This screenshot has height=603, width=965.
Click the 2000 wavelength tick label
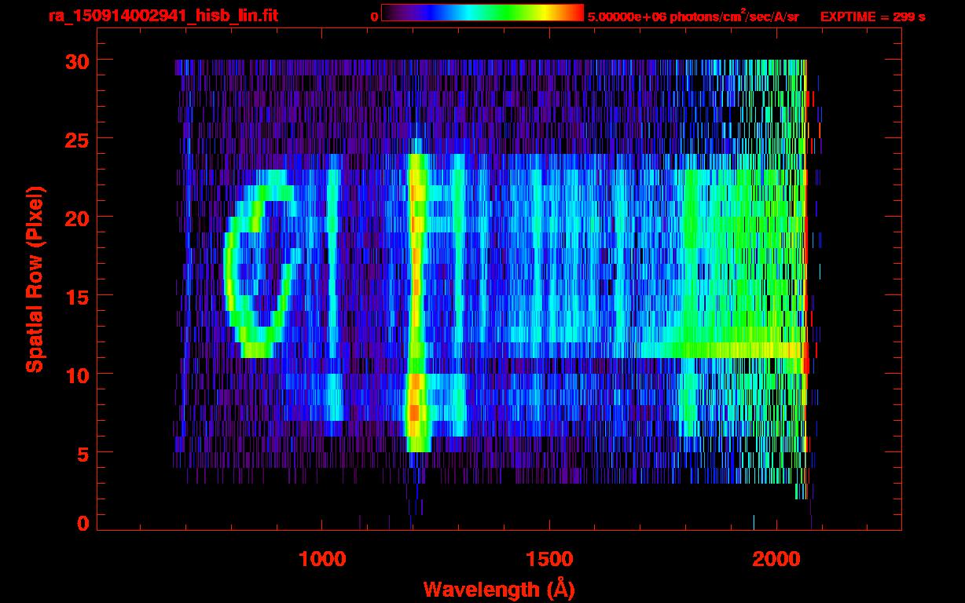[776, 559]
